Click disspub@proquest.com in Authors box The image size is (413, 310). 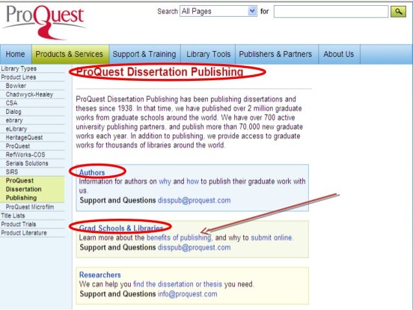(x=194, y=201)
